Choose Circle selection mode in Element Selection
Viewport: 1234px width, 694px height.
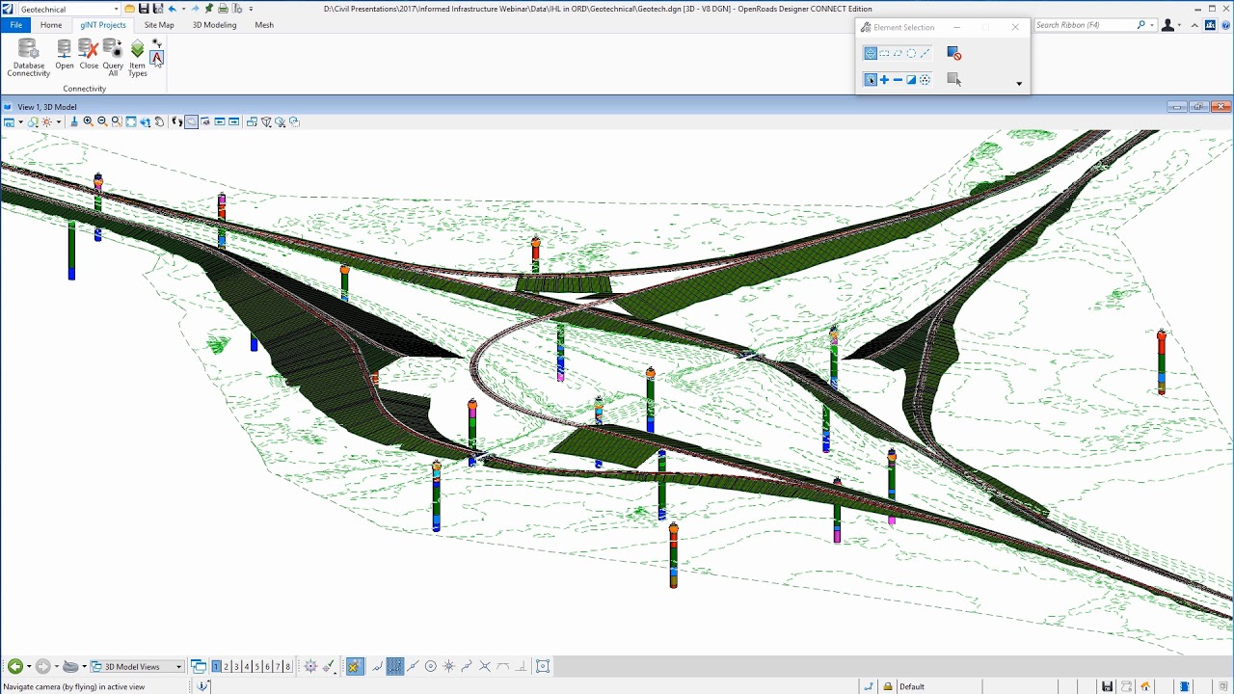tap(911, 54)
